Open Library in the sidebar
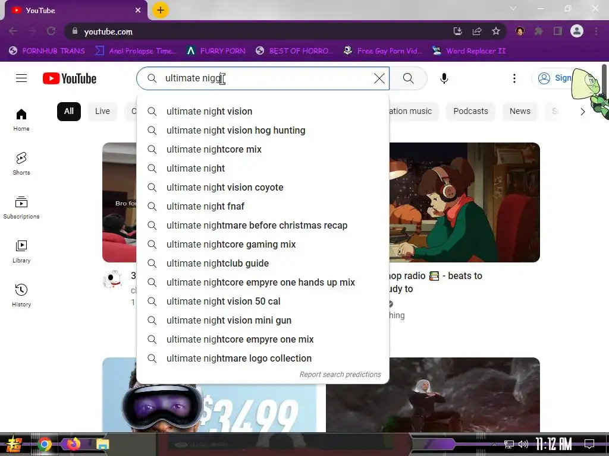This screenshot has width=609, height=456. (21, 251)
